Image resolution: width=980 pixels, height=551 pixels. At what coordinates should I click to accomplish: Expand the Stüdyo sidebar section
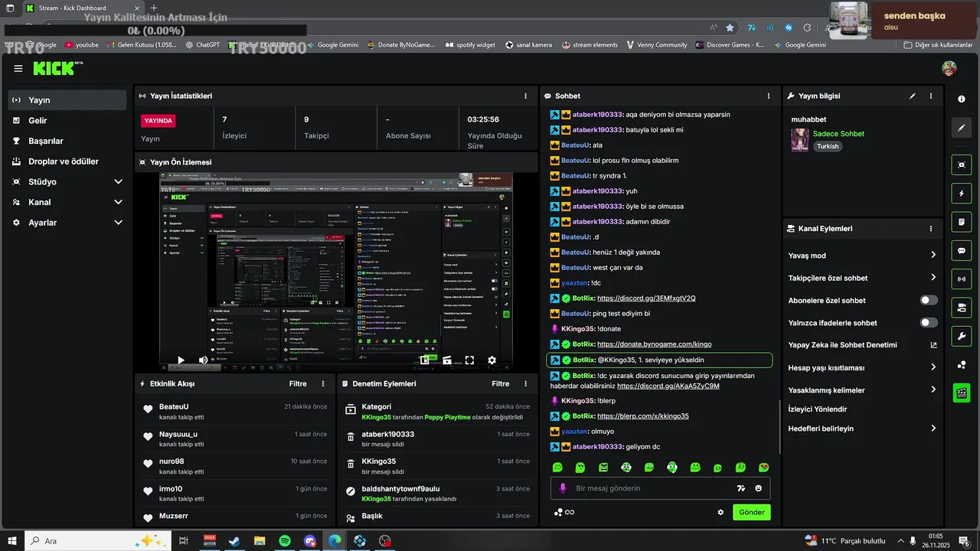pos(118,181)
